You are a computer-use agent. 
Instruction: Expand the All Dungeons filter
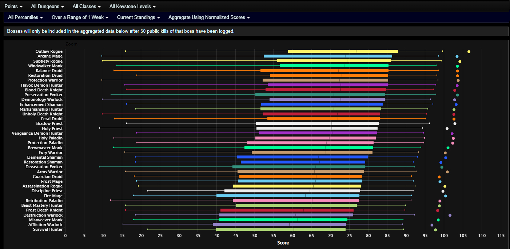47,7
